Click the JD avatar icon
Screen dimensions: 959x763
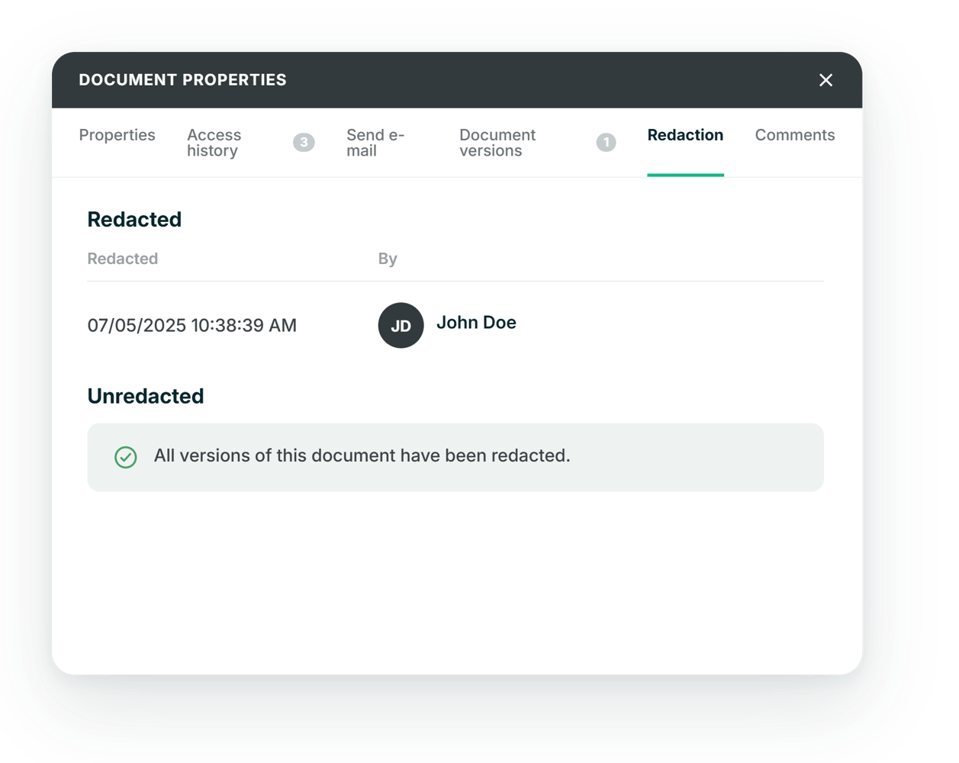[x=401, y=325]
